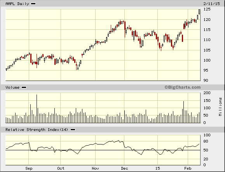Click the legend marker beside Relative Strength Index
The height and width of the screenshot is (172, 225).
click(73, 130)
